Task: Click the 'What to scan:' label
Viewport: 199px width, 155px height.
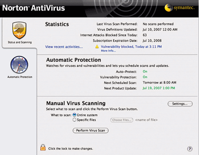Action: tap(61, 115)
